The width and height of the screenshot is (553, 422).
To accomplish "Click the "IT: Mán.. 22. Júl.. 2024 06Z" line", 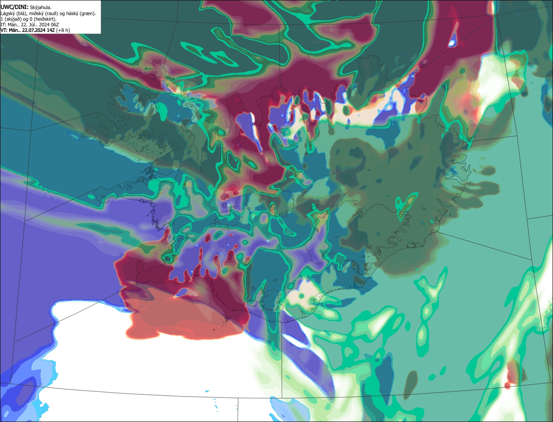I will 30,25.
